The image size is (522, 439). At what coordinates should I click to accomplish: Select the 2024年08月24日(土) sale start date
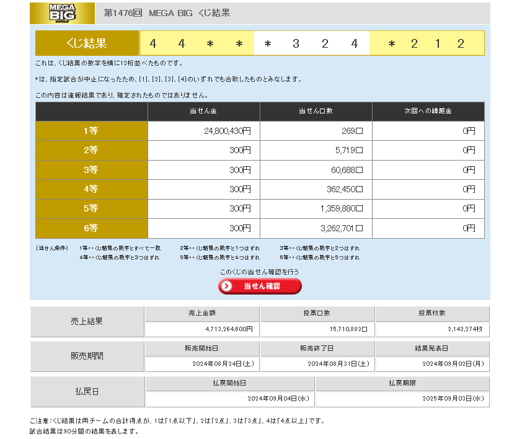(x=223, y=364)
